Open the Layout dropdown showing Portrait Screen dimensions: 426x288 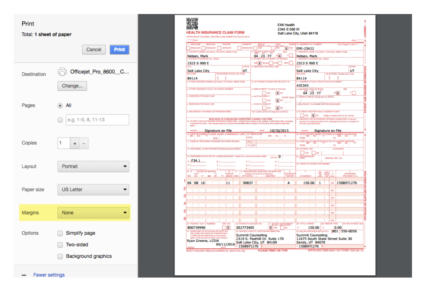tap(93, 166)
